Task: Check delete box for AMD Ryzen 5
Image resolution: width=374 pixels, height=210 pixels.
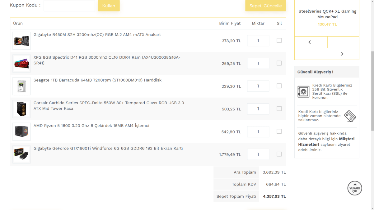Action: [279, 131]
